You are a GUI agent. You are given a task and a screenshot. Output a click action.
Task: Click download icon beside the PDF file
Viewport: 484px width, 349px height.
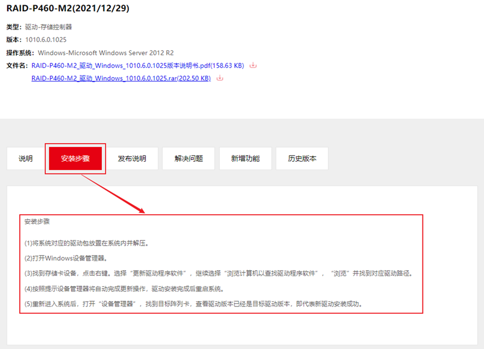[x=253, y=65]
